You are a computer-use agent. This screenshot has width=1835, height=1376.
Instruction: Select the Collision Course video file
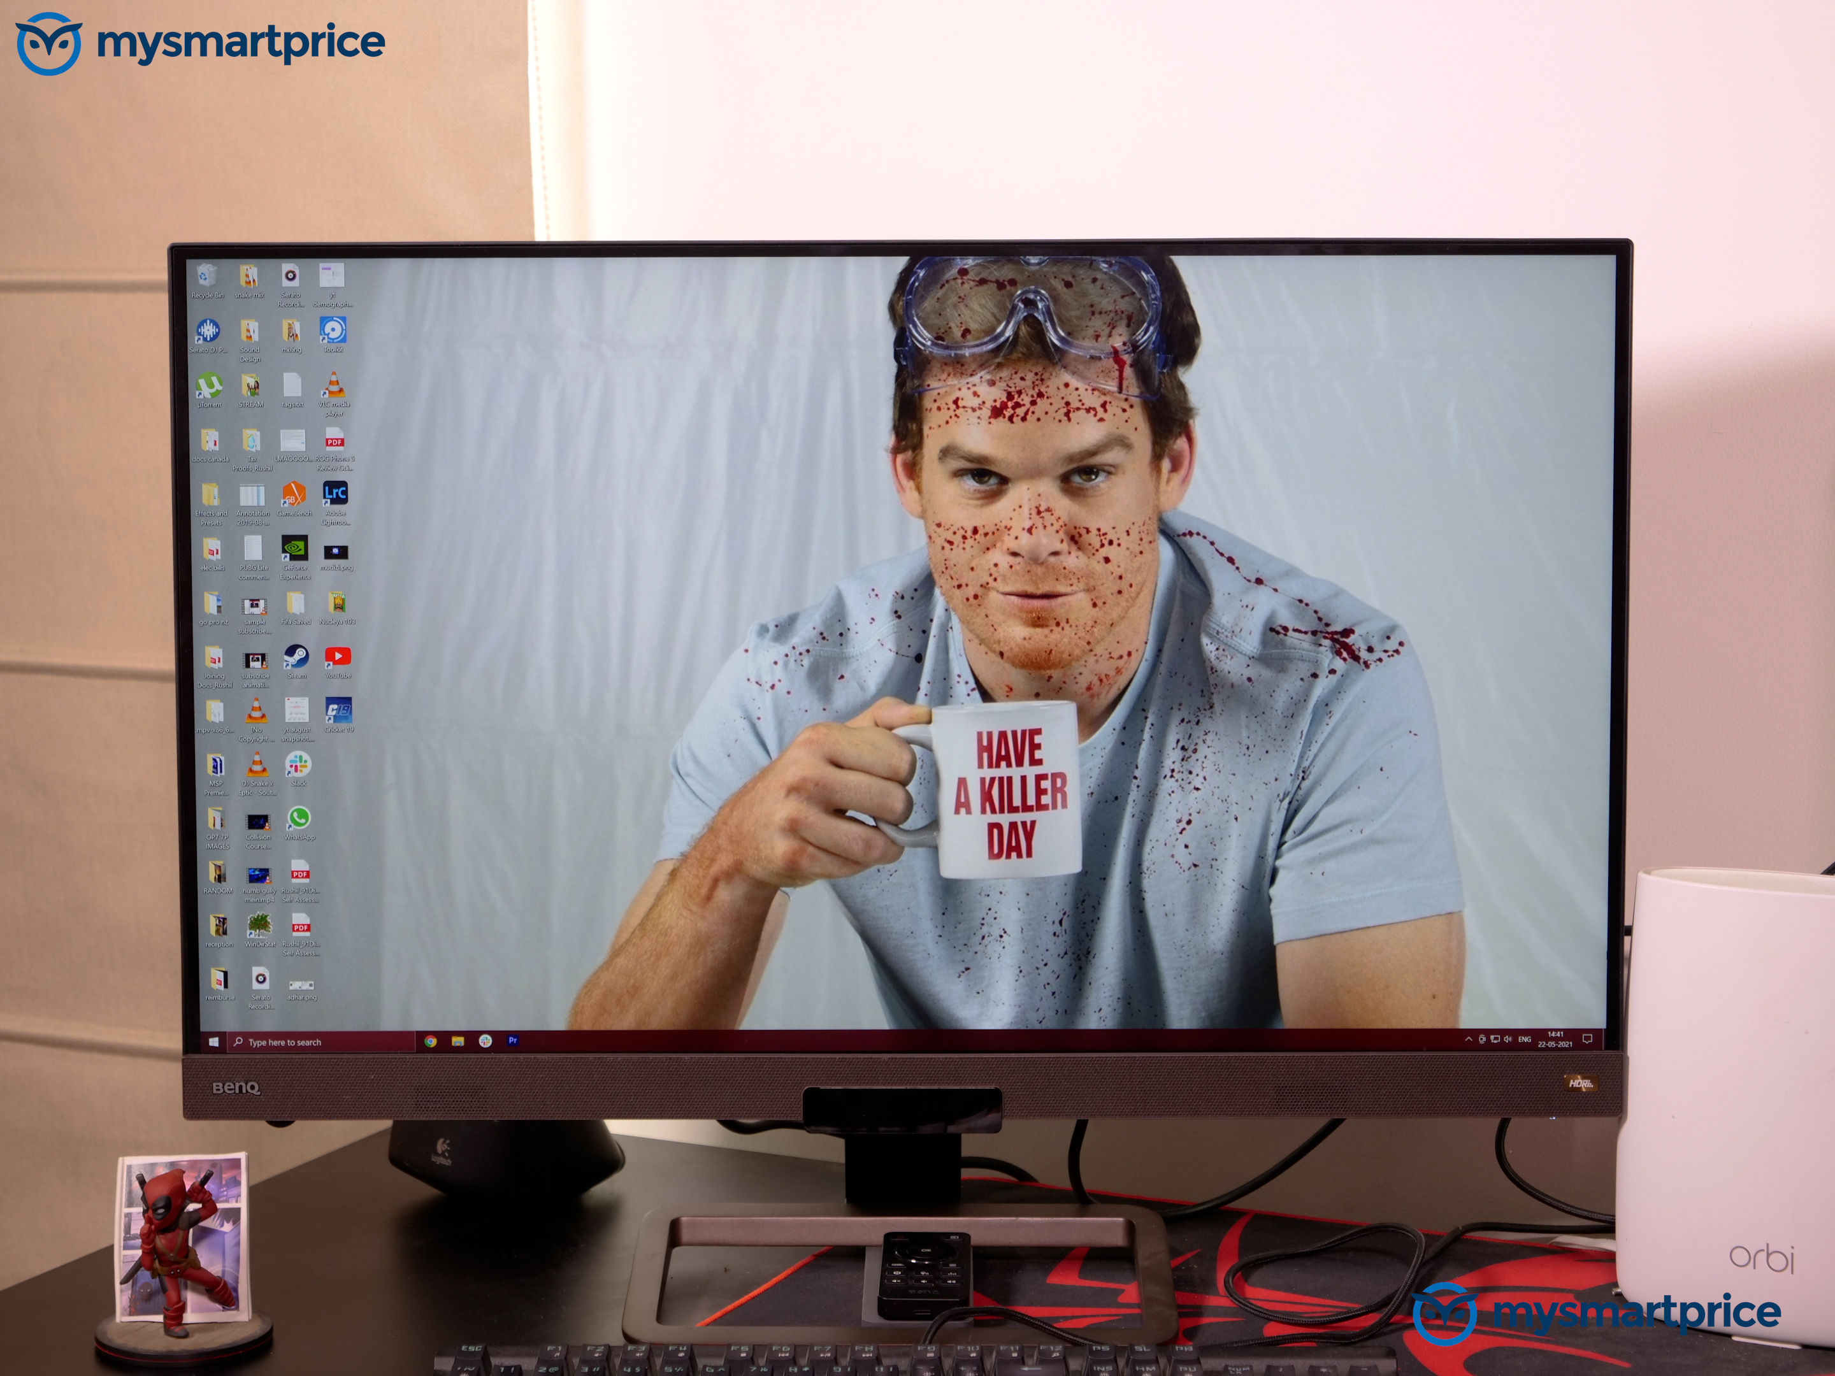[x=258, y=832]
